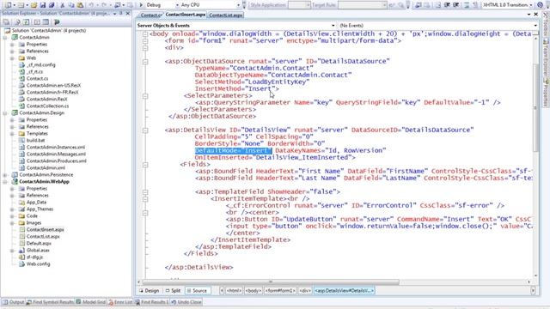Collapse the asp:ObjectDataSource code region
This screenshot has width=550, height=309.
click(x=145, y=62)
